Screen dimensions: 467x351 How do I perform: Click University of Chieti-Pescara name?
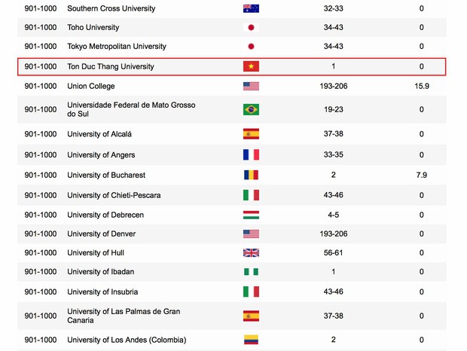114,195
